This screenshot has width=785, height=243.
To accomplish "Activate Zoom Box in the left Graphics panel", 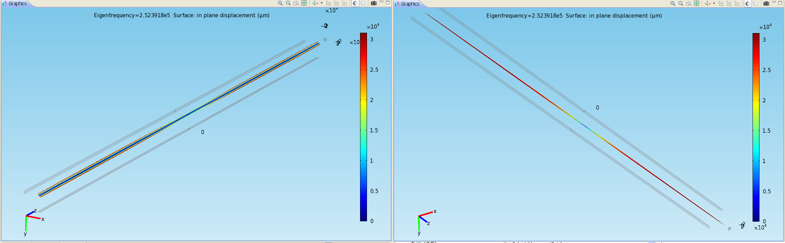I will (x=296, y=3).
